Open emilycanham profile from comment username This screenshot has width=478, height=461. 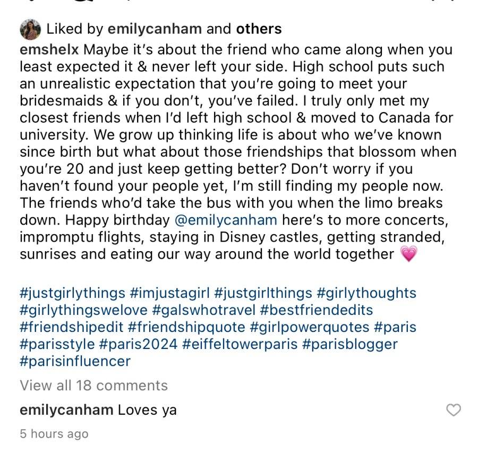(x=66, y=410)
